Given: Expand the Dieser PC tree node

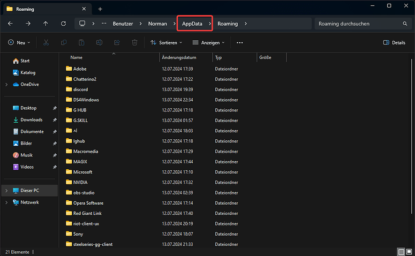Looking at the screenshot, I should pyautogui.click(x=6, y=190).
